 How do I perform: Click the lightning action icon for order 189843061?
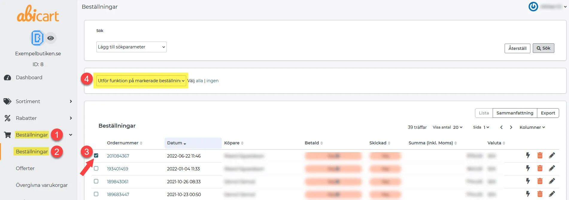528,181
